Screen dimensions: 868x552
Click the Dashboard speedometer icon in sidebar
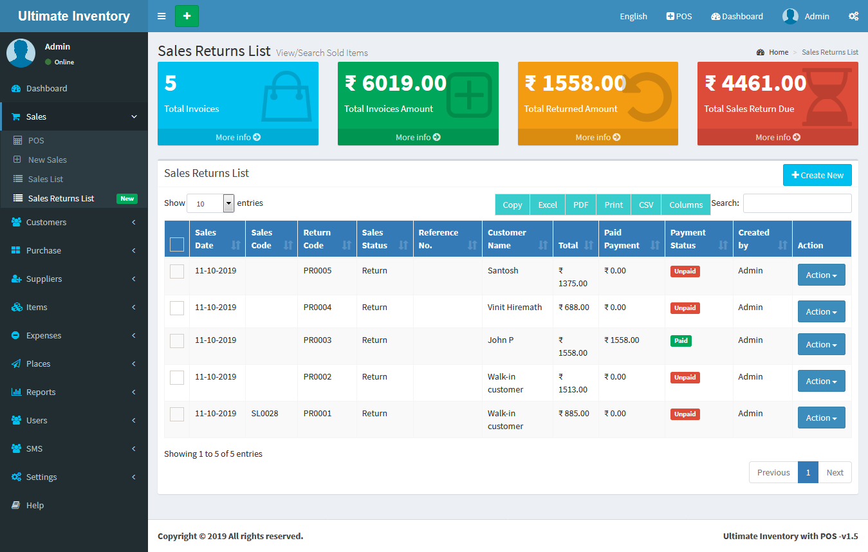(x=16, y=89)
